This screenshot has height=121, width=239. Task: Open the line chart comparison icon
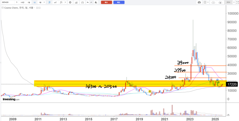(55, 2)
